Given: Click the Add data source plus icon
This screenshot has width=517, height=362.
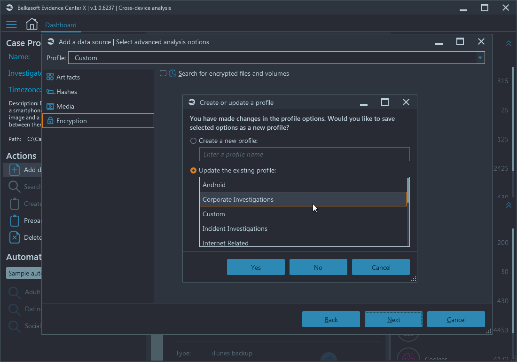Looking at the screenshot, I should click(14, 169).
